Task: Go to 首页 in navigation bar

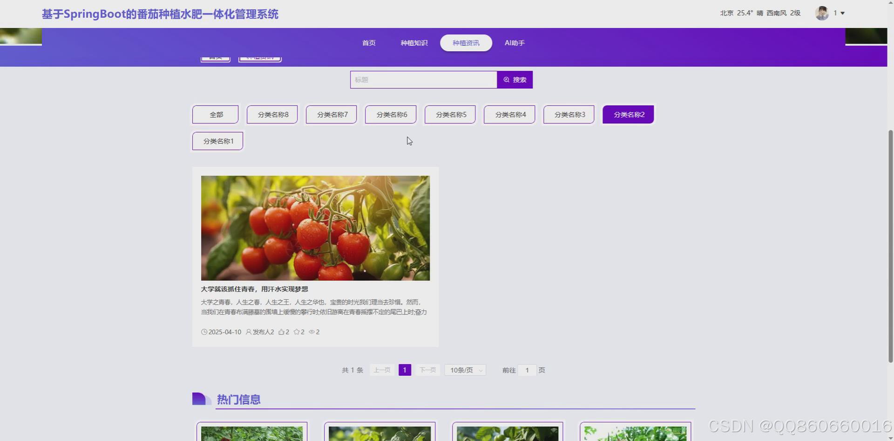Action: 369,43
